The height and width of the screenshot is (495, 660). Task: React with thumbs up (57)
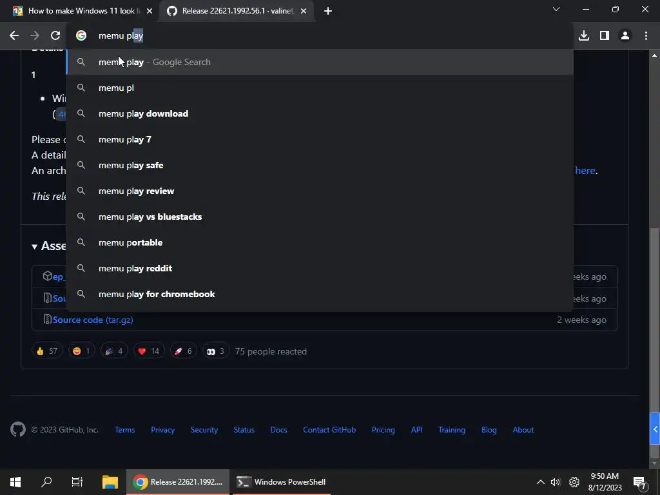tap(47, 351)
